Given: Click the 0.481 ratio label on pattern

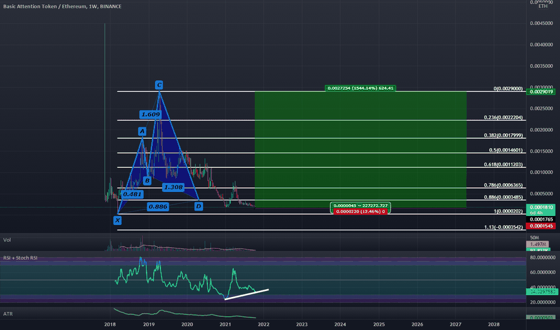Looking at the screenshot, I should (x=132, y=194).
